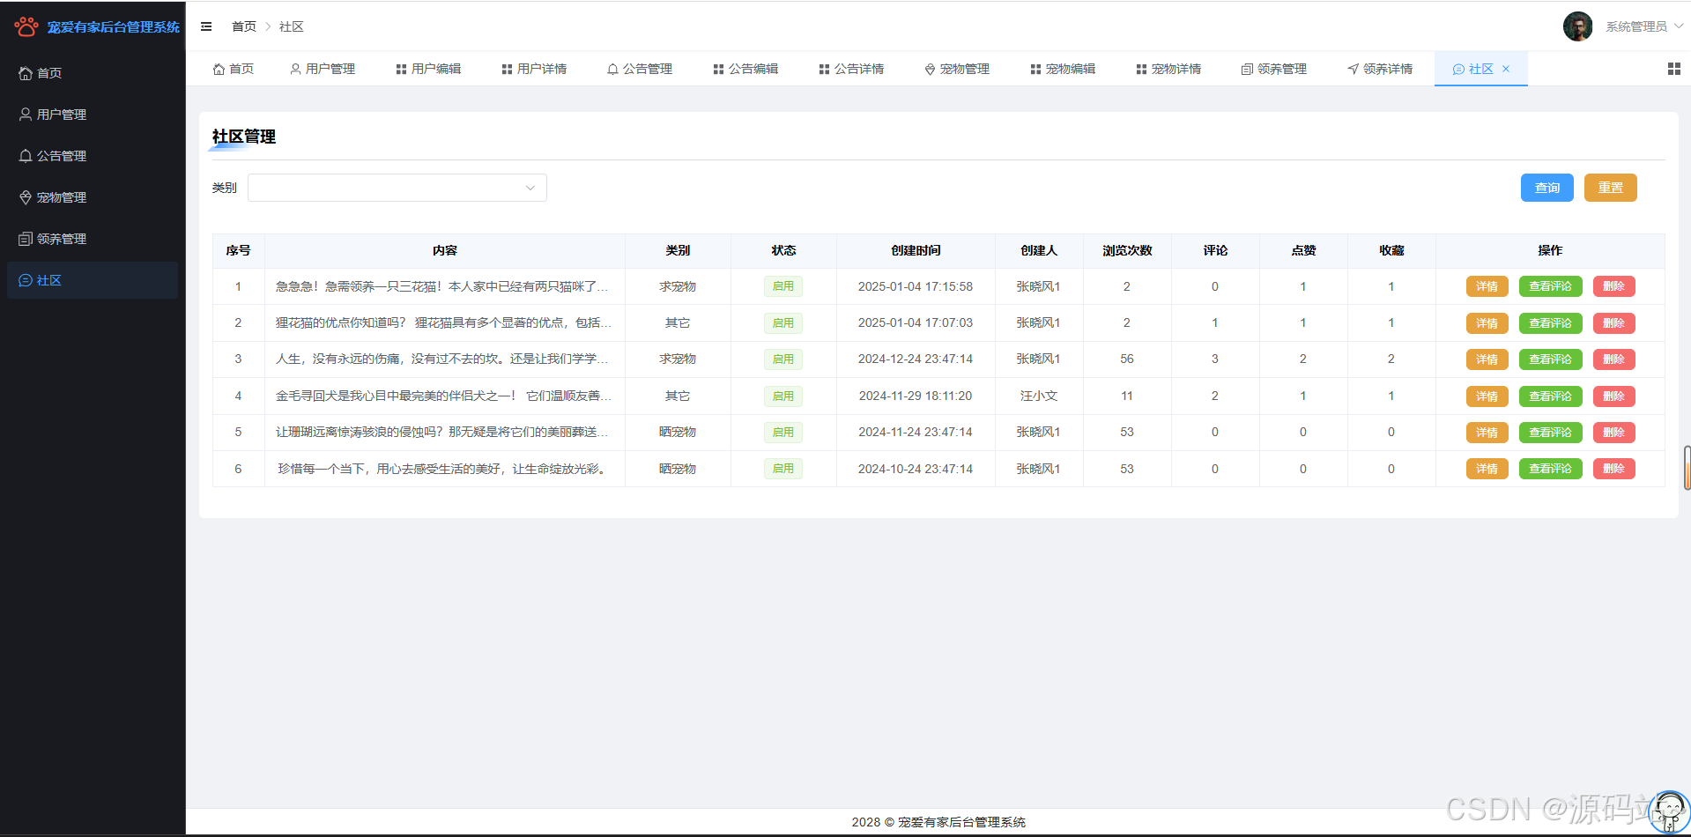Switch to the 用户管理 tab
This screenshot has width=1691, height=837.
click(x=323, y=69)
